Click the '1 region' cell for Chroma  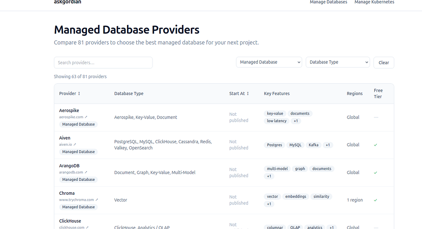click(355, 200)
